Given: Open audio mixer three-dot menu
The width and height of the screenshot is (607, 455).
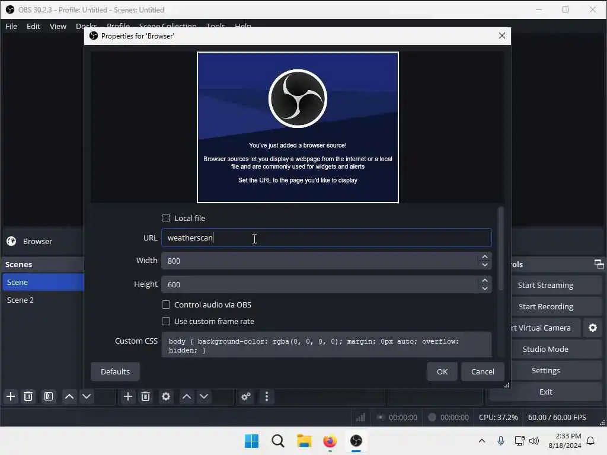Looking at the screenshot, I should (267, 396).
